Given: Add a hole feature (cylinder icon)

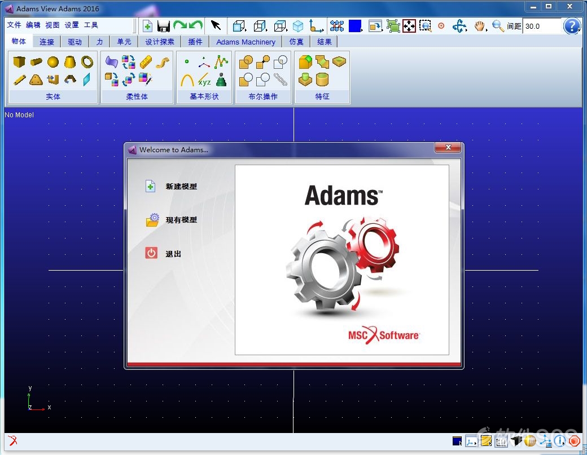Looking at the screenshot, I should [x=322, y=79].
